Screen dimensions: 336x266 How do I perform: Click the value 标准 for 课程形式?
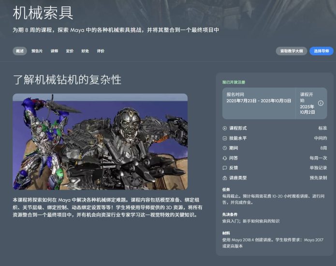[x=322, y=128]
